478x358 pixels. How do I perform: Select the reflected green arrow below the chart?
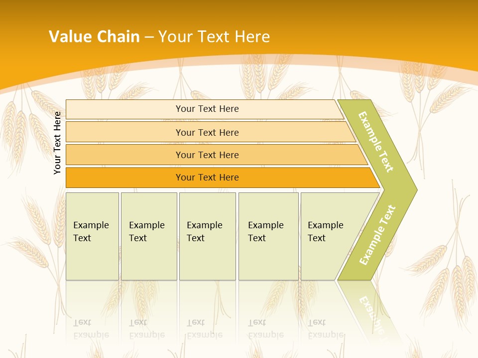pyautogui.click(x=369, y=308)
